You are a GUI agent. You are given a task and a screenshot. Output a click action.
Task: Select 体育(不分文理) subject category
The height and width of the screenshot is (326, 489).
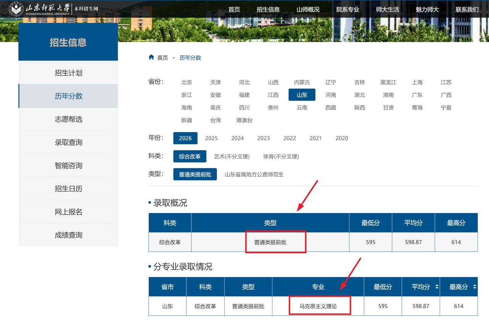[x=281, y=157]
